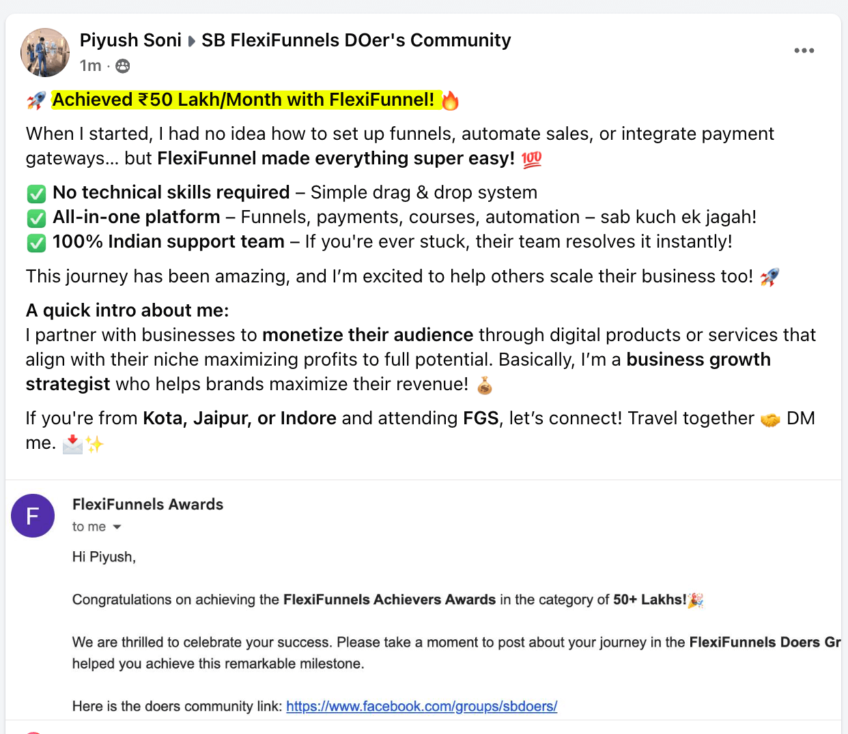Screen dimensions: 848x734
Task: Open the facebook.com/groups/sbdoers link
Action: (x=421, y=706)
